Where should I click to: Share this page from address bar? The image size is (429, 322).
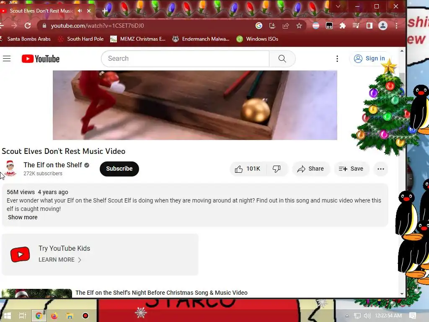point(286,26)
